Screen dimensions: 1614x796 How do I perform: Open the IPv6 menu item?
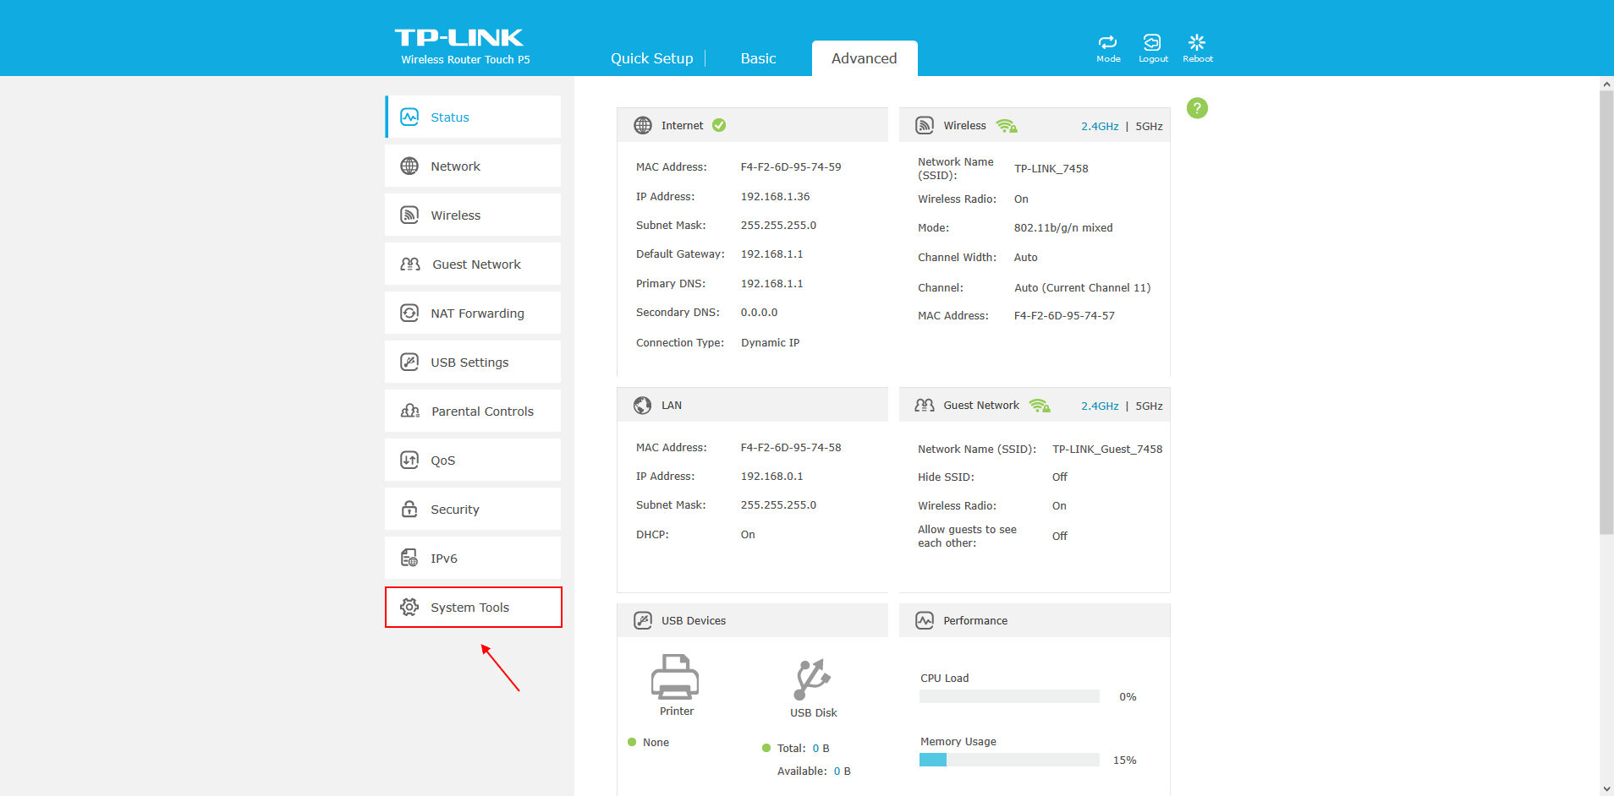coord(473,558)
